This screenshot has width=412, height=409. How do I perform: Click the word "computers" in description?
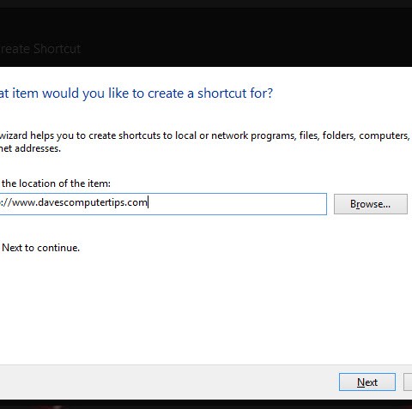coord(384,136)
